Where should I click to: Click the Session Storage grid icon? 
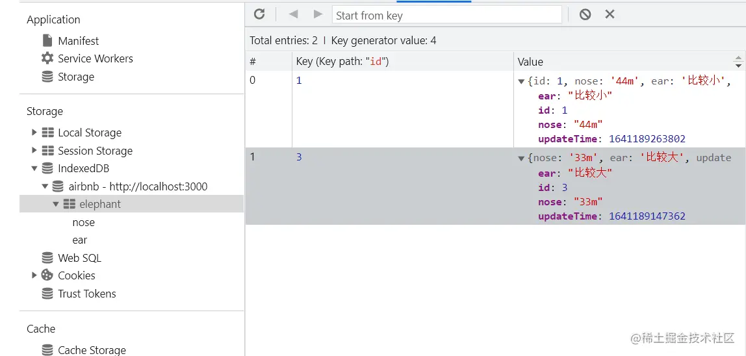point(47,151)
